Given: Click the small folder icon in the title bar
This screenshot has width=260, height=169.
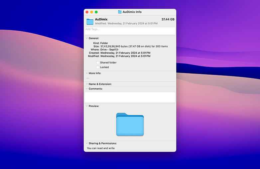Looking at the screenshot, I should (120, 12).
